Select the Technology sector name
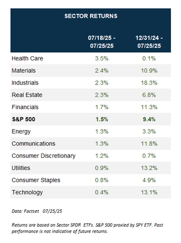Viewport: 181px width, 243px height. [27, 193]
